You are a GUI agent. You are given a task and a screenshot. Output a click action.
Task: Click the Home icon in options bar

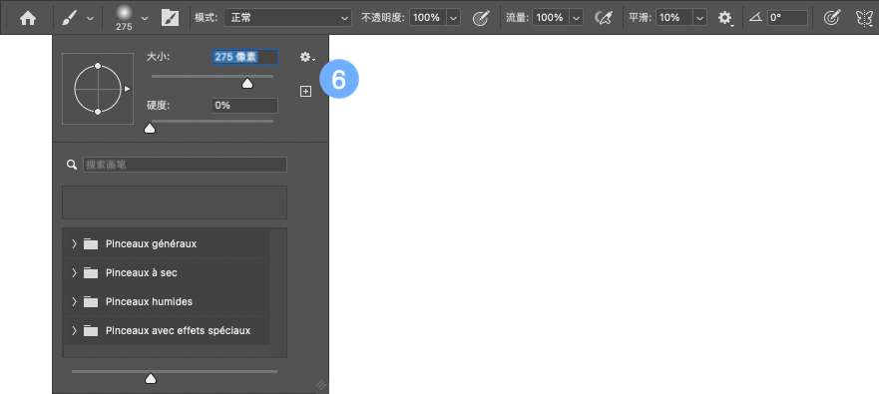[x=28, y=18]
